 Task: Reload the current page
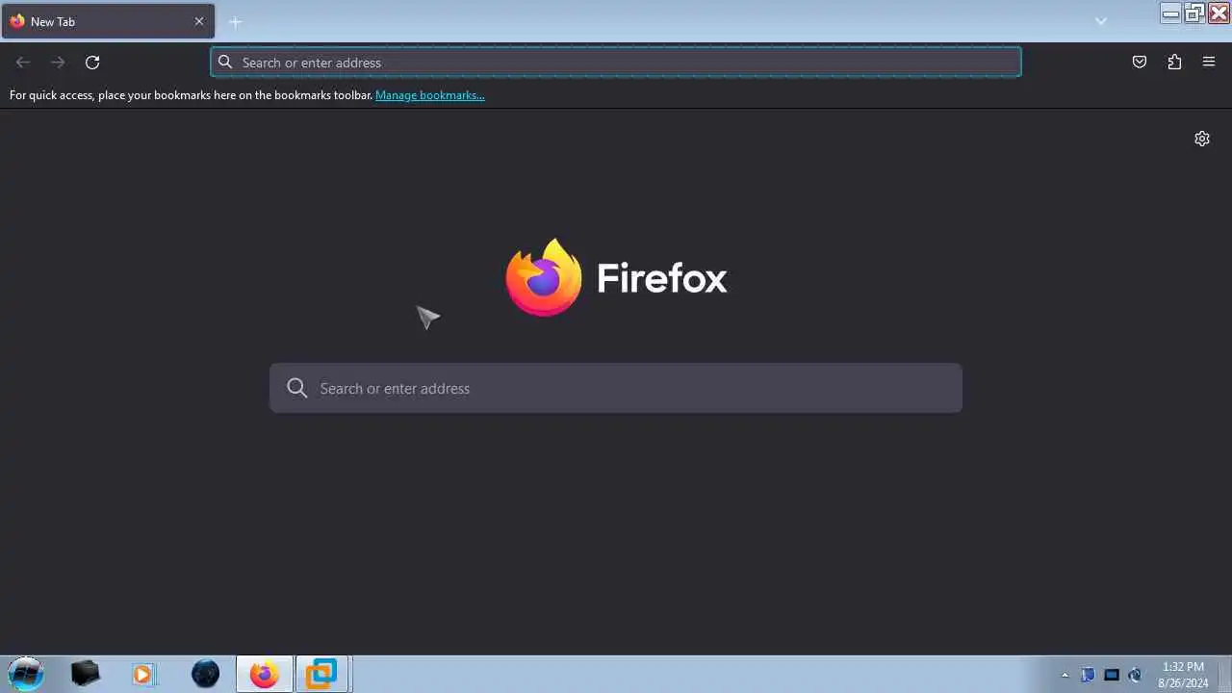[x=92, y=63]
